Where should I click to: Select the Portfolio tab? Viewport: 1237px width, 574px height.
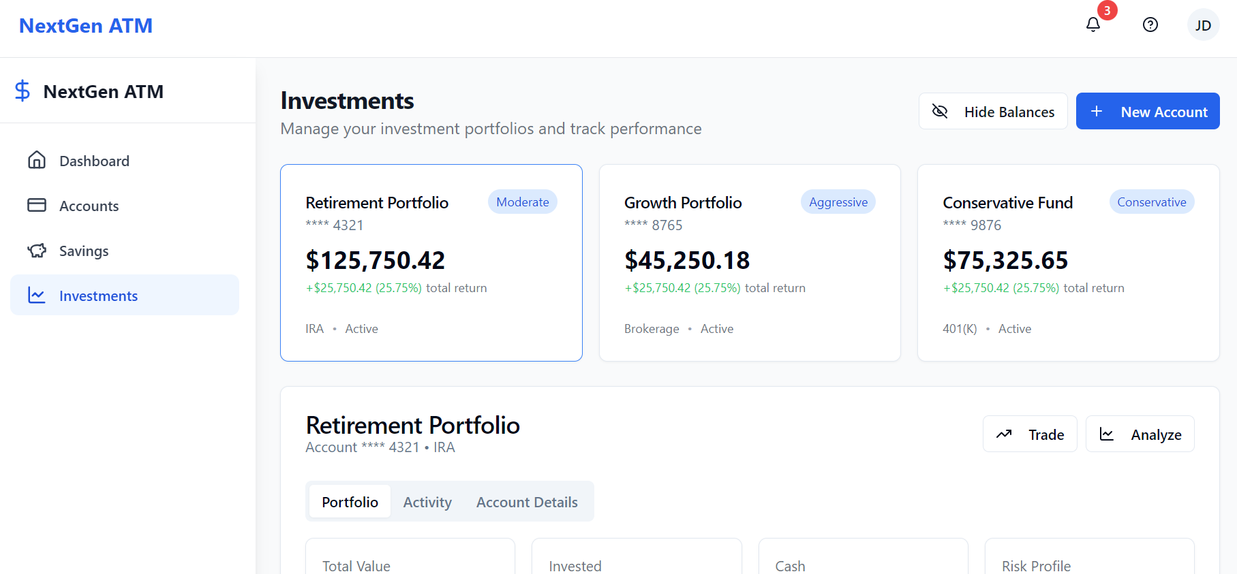tap(350, 502)
